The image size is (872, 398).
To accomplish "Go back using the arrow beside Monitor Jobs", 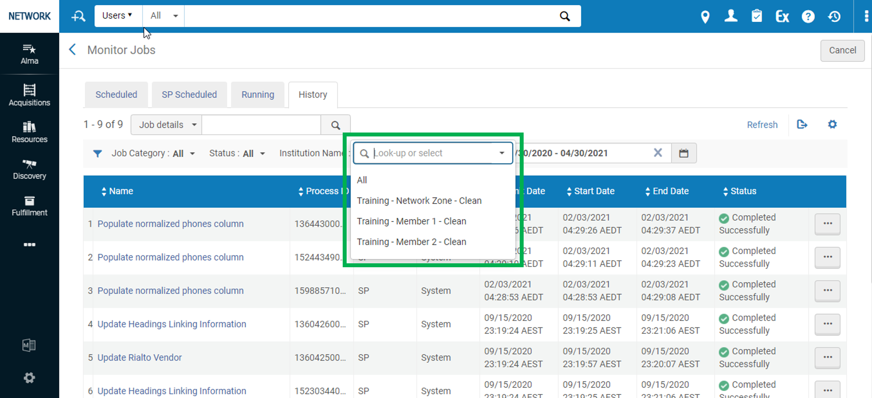I will [72, 50].
